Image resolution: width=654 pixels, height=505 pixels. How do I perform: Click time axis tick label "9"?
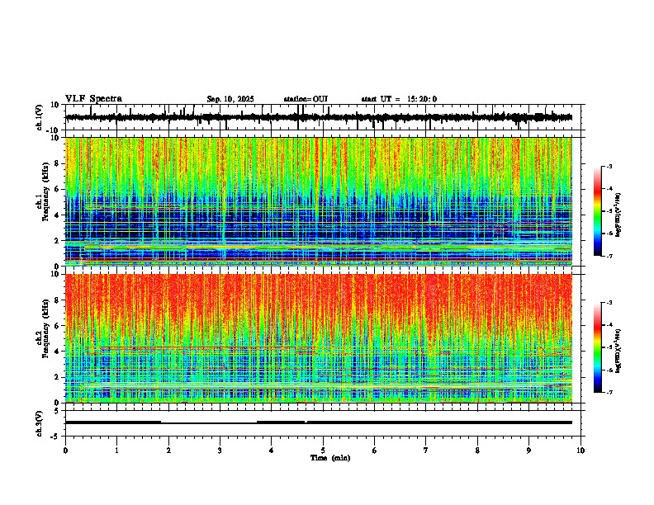(528, 451)
